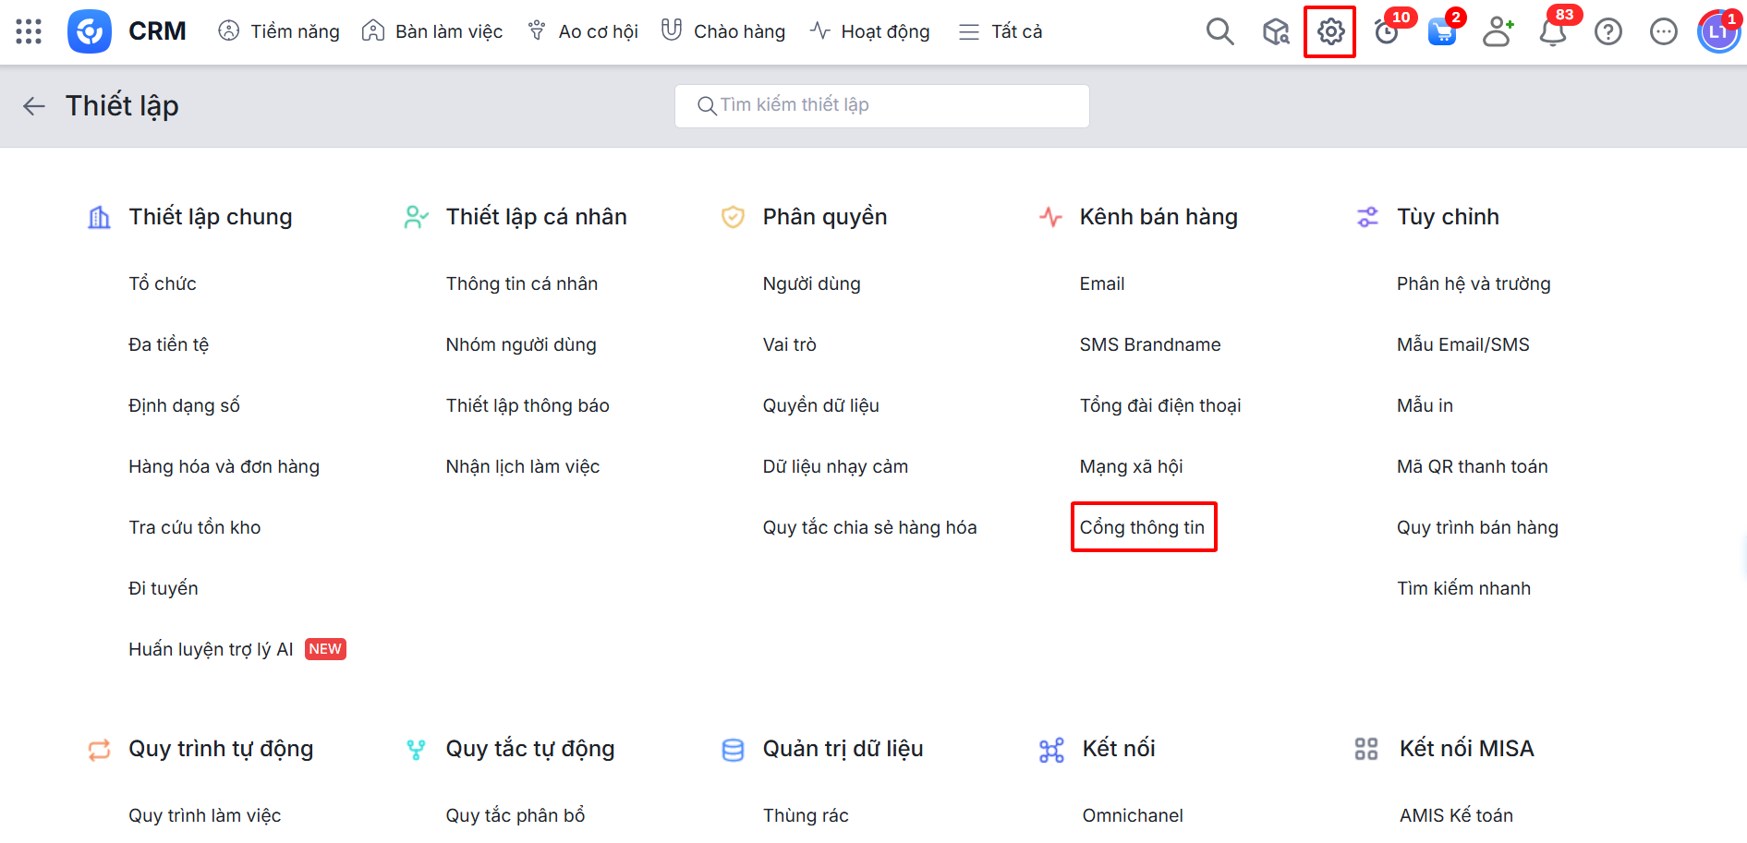Image resolution: width=1747 pixels, height=843 pixels.
Task: Open Huấn luyện trợ lý AI setting
Action: [x=211, y=649]
